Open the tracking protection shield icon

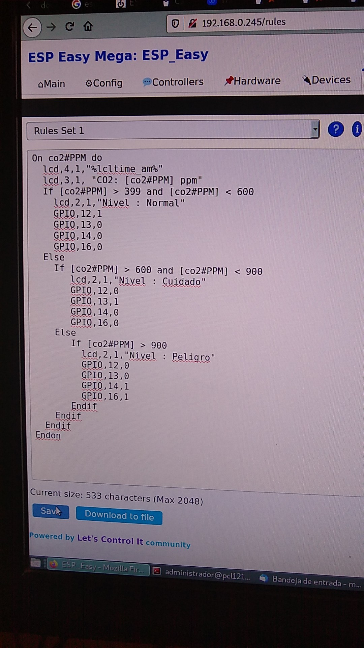click(x=175, y=23)
